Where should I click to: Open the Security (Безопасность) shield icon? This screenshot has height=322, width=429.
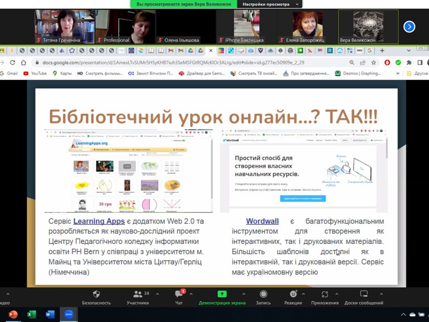point(96,294)
